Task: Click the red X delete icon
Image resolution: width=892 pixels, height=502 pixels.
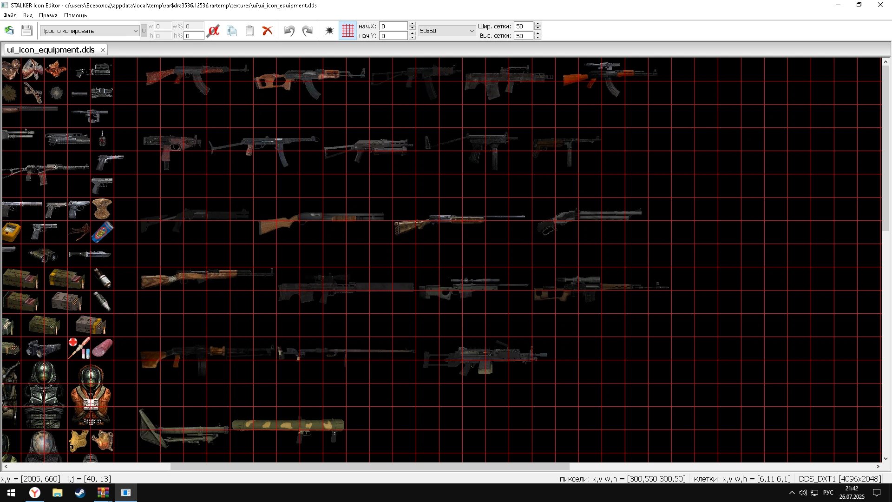Action: tap(267, 31)
